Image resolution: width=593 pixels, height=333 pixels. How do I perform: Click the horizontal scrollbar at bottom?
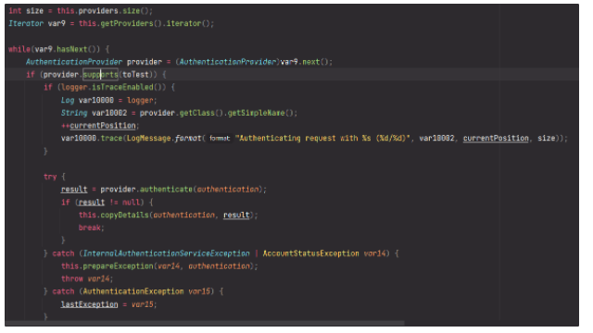tap(205, 323)
